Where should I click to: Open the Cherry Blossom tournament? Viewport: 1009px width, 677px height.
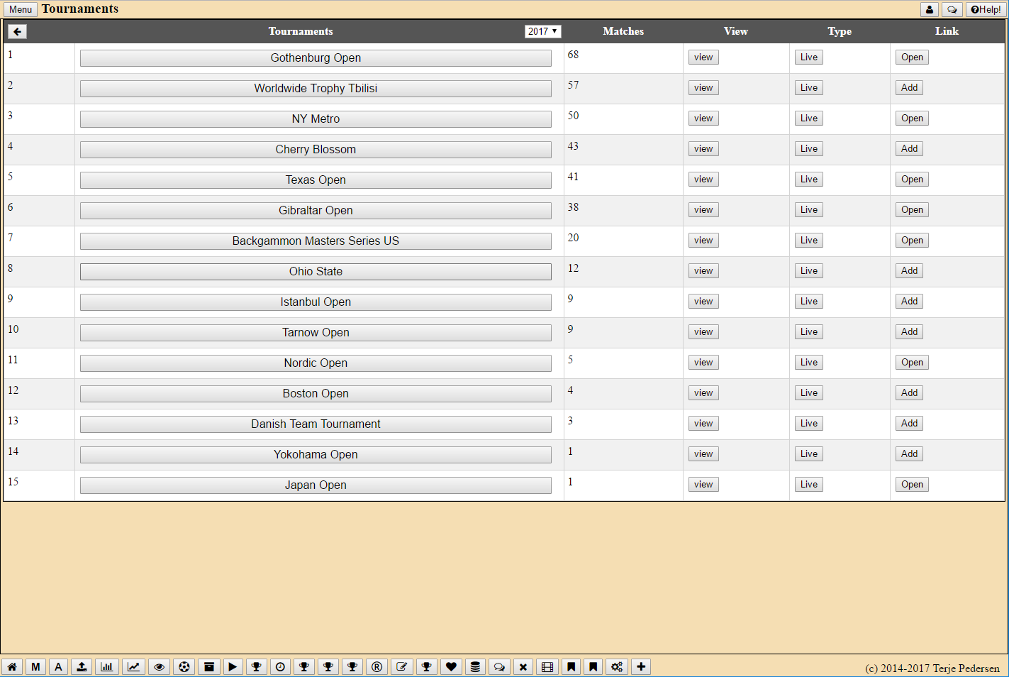(x=316, y=150)
